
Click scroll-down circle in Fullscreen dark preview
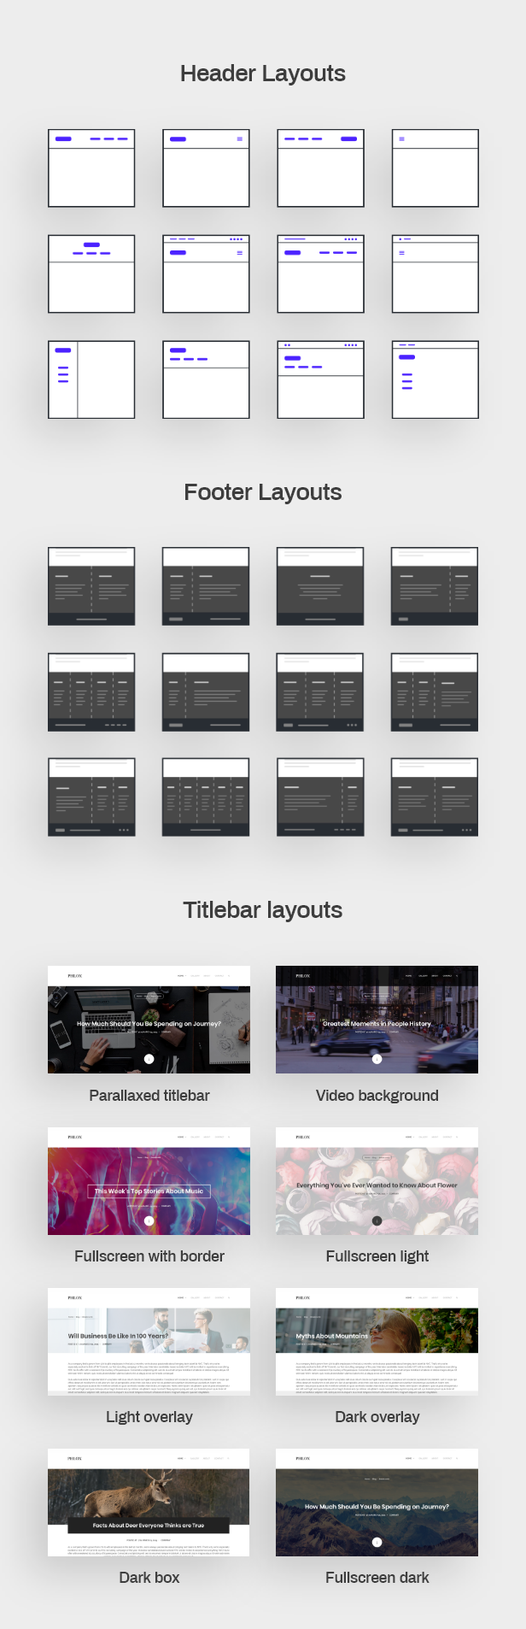coord(377,1543)
